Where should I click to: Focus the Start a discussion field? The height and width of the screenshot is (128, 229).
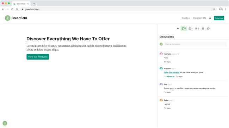tap(195, 44)
